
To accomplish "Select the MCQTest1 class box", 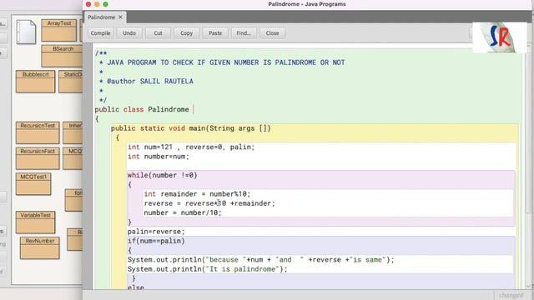I will (33, 183).
